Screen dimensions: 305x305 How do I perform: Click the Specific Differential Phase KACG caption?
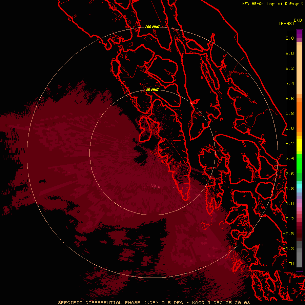coord(154,303)
